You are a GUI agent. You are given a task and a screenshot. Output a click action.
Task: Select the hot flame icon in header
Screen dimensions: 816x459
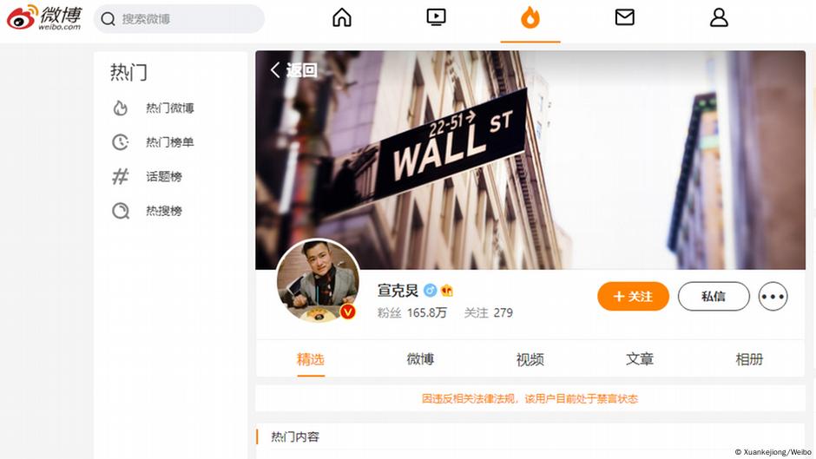[530, 17]
